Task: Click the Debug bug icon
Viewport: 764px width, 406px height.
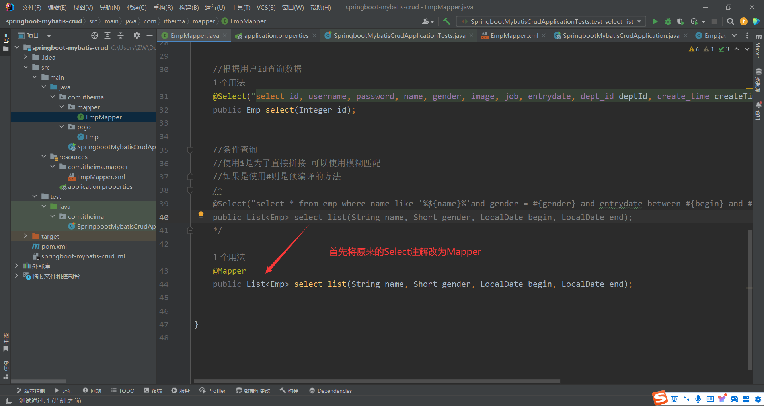Action: [x=668, y=21]
